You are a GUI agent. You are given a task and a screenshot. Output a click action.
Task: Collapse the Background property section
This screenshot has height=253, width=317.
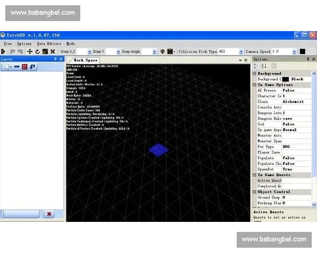pos(254,73)
